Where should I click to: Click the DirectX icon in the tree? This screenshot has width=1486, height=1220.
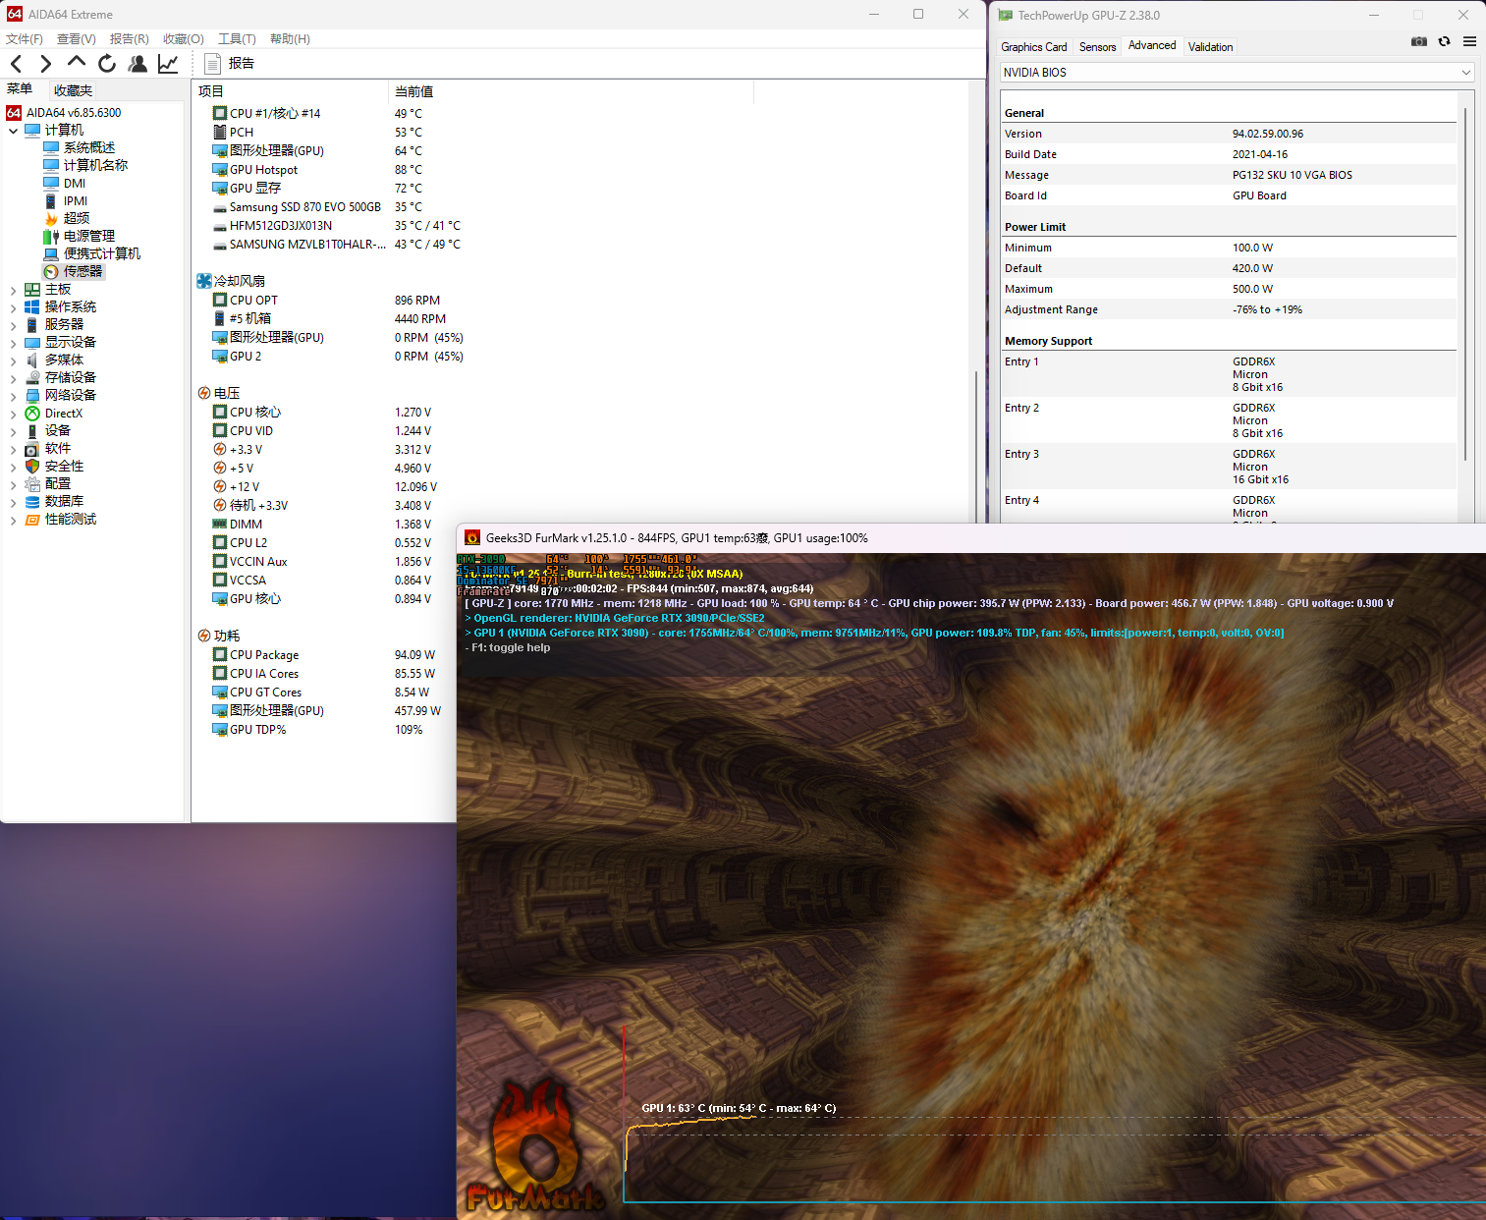tap(32, 414)
